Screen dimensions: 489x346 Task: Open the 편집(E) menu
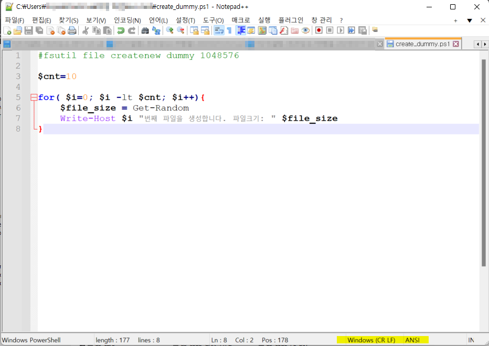pos(41,20)
